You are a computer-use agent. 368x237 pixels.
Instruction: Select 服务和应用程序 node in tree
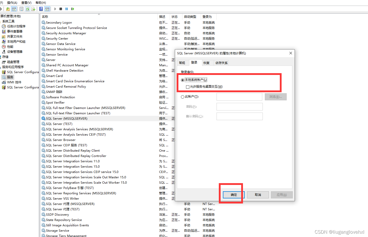tap(13, 67)
